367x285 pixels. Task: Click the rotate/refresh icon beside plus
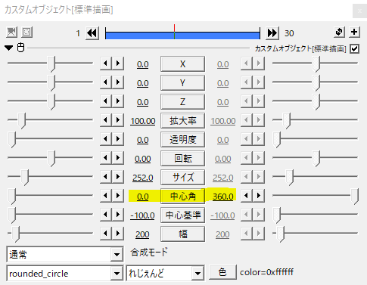click(x=339, y=32)
